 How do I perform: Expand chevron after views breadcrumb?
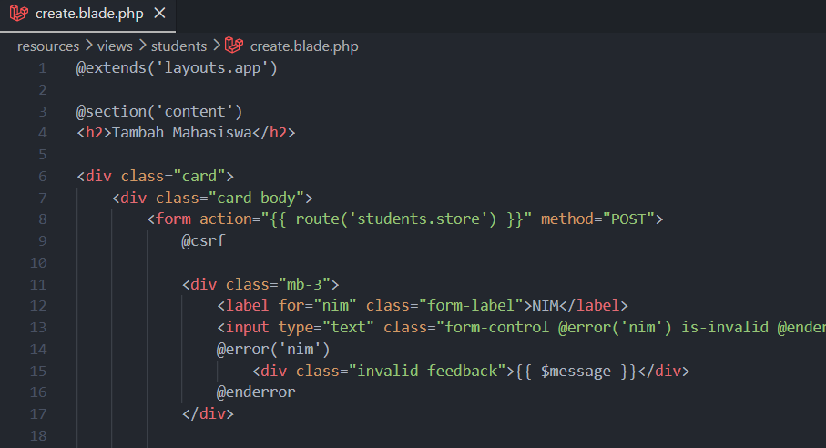point(142,46)
